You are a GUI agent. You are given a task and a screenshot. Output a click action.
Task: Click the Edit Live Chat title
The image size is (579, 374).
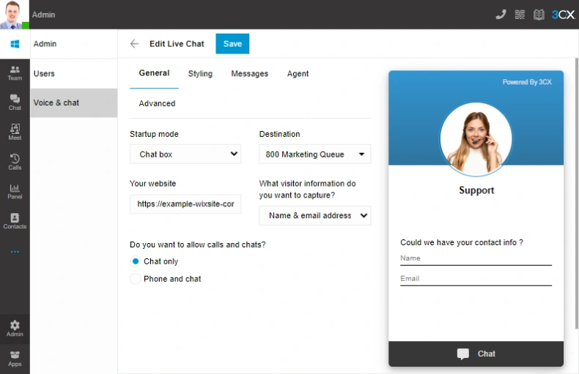pyautogui.click(x=177, y=43)
